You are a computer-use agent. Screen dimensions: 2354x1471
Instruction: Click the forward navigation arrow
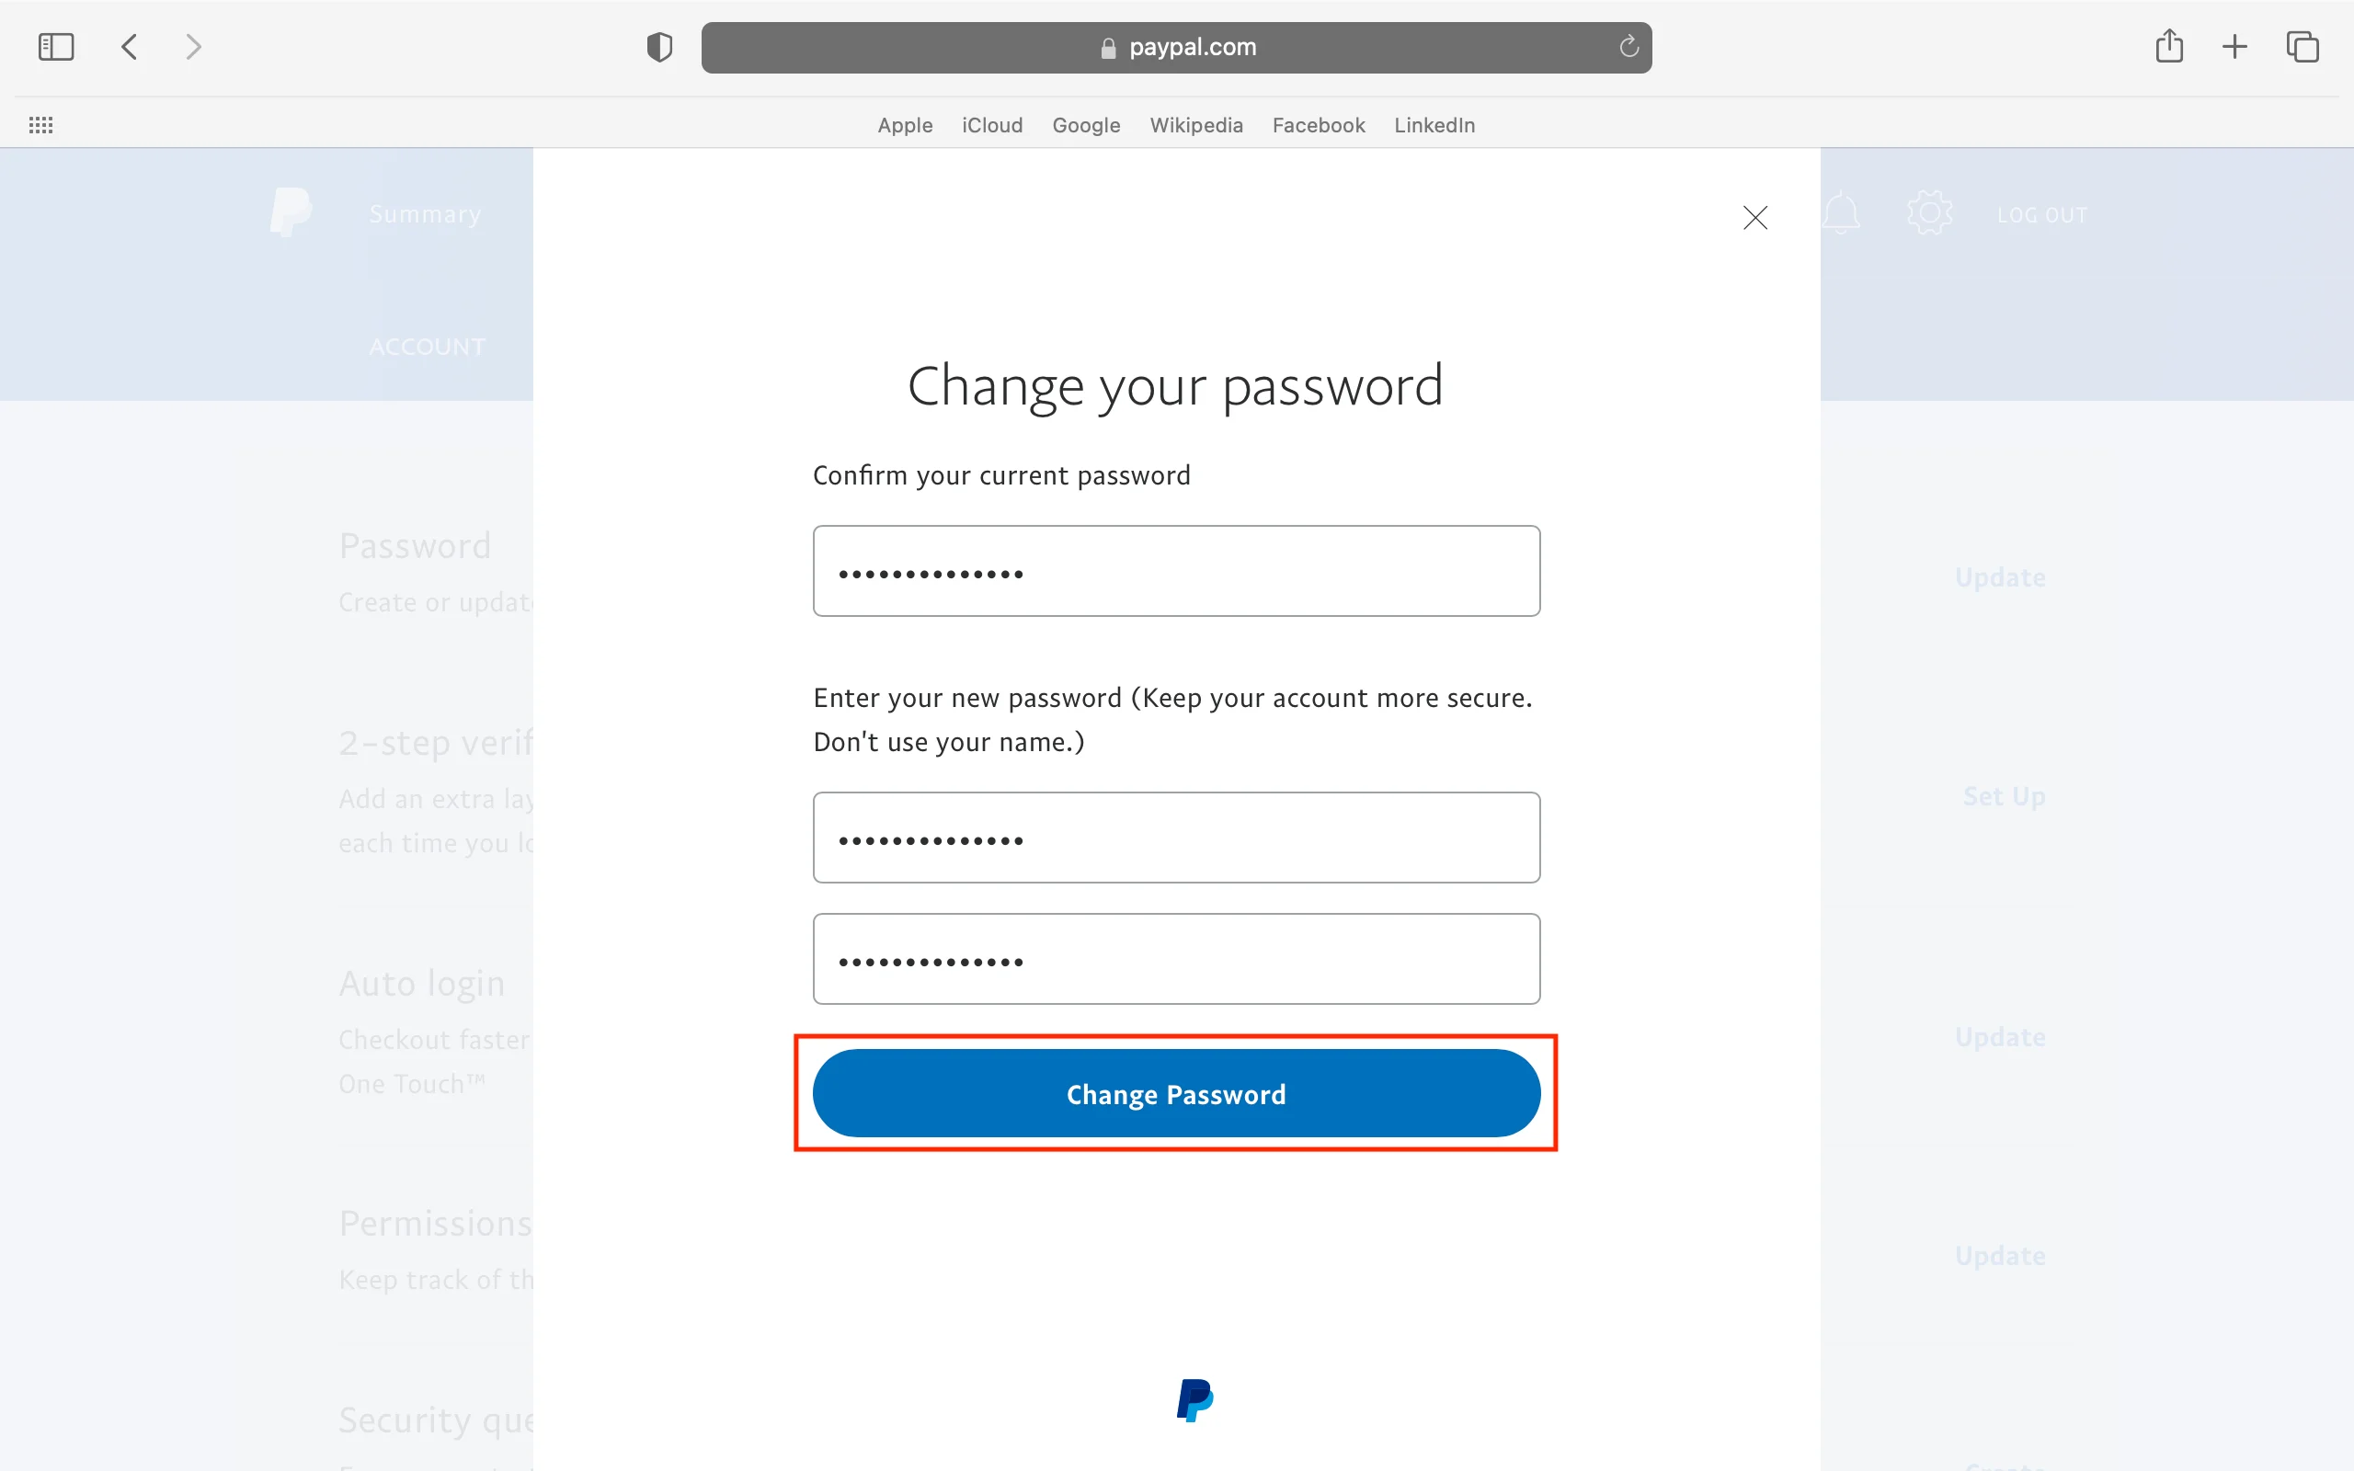pos(194,47)
